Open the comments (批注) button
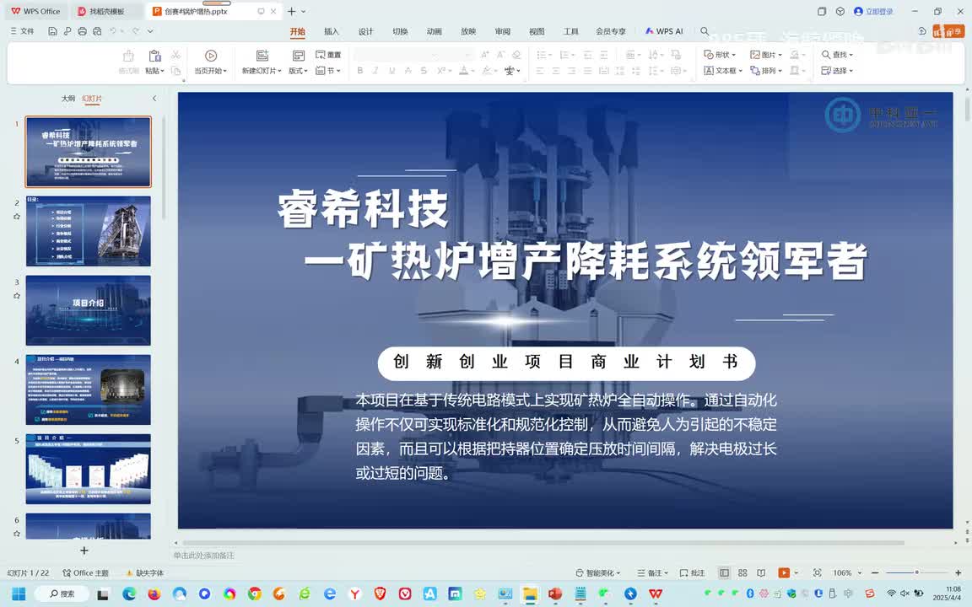Image resolution: width=972 pixels, height=607 pixels. click(693, 573)
